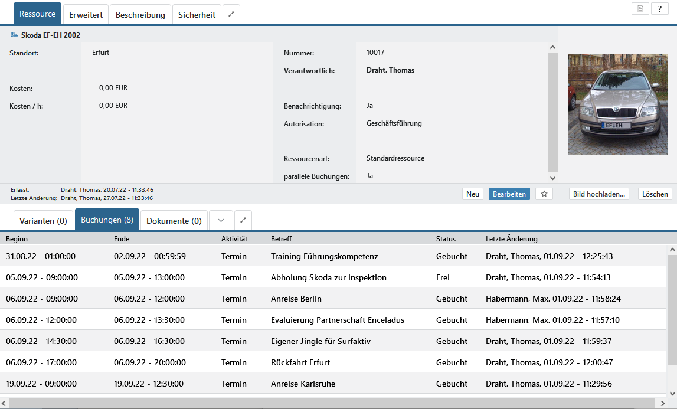Switch to the Erweitert tab

86,15
